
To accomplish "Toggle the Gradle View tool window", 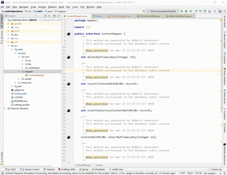I will (116, 169).
